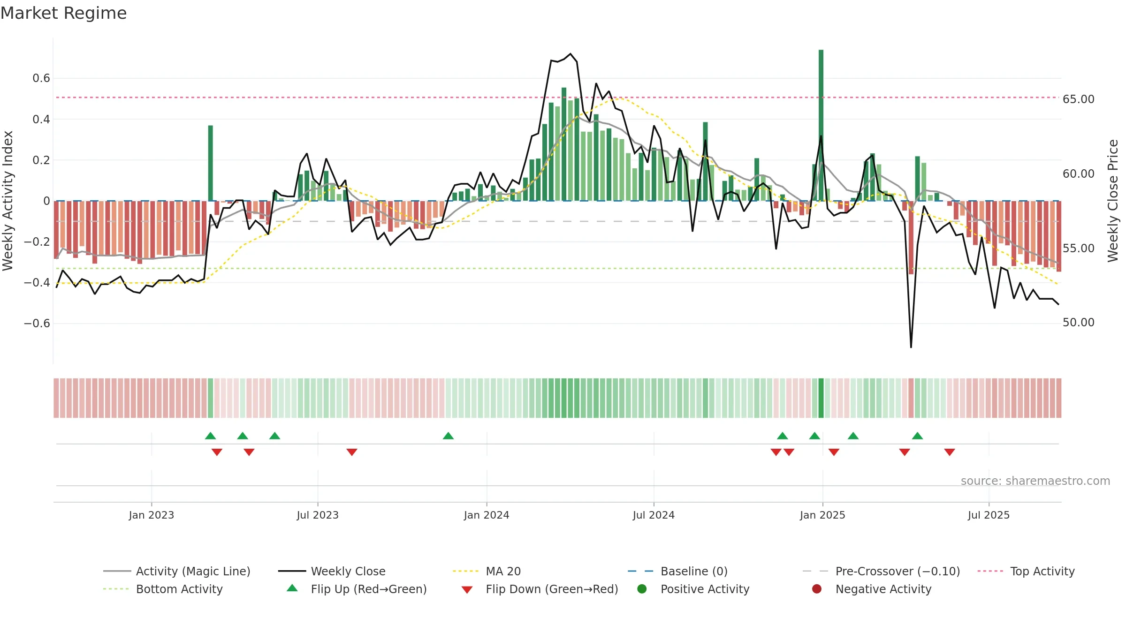
Task: Click the Weekly Activity Index axis label
Action: (x=8, y=201)
